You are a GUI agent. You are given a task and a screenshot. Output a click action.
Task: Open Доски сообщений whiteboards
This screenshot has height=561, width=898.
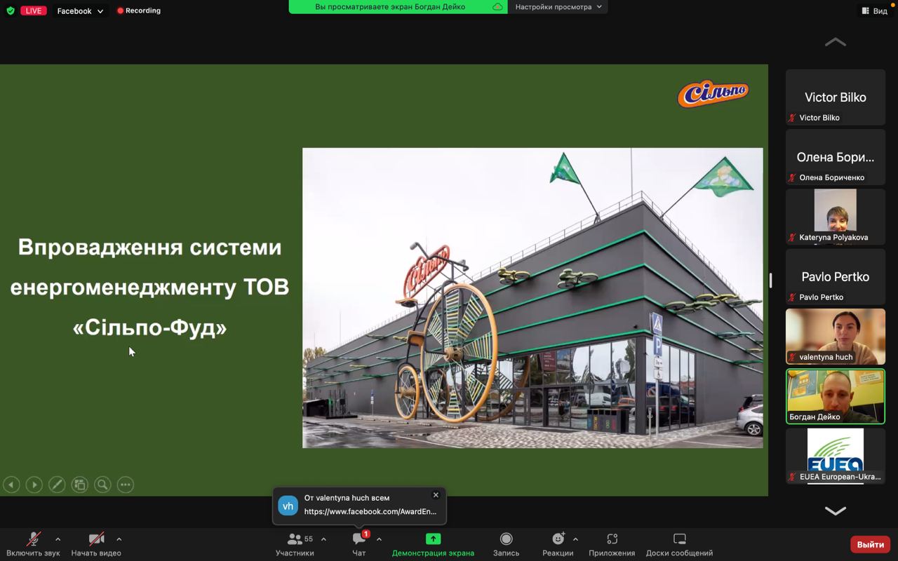point(679,544)
